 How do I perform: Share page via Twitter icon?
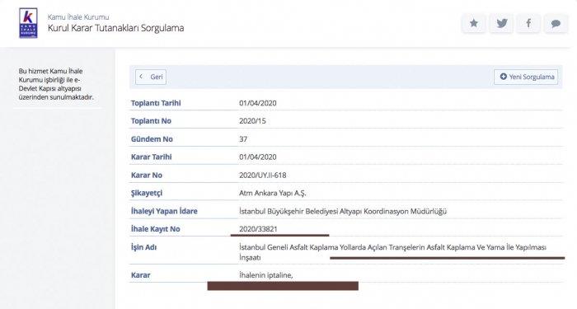click(x=501, y=23)
